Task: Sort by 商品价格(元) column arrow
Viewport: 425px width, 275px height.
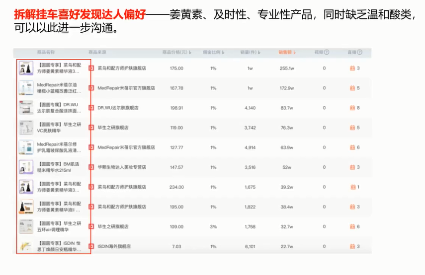Action: pyautogui.click(x=190, y=52)
